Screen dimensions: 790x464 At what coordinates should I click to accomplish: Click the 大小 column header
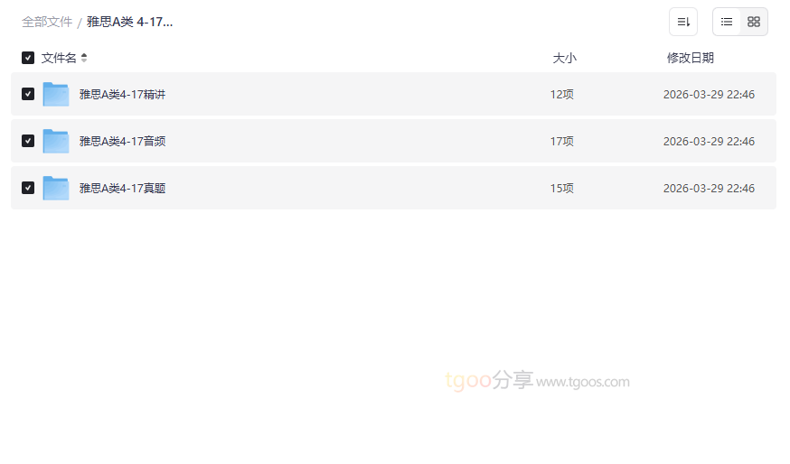[x=564, y=58]
